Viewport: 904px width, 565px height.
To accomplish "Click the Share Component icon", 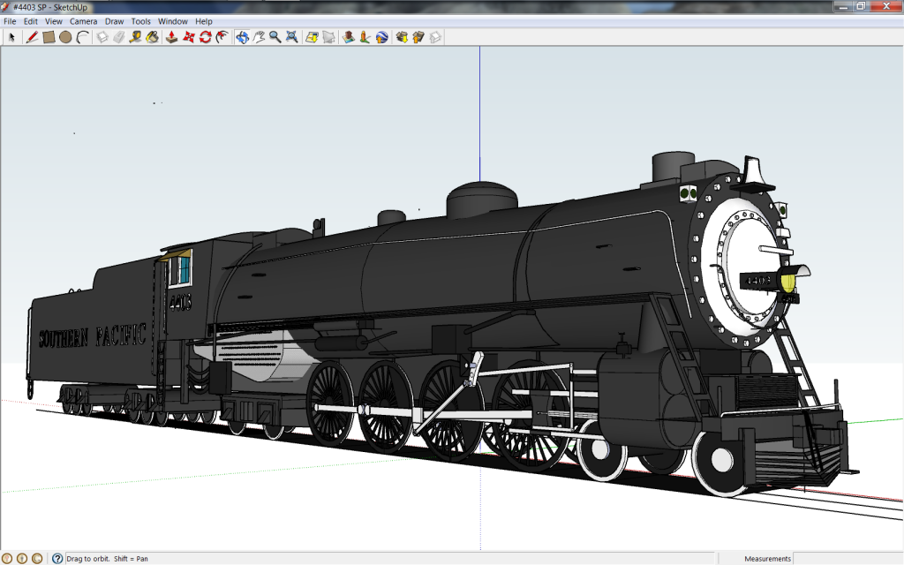I will coord(435,37).
